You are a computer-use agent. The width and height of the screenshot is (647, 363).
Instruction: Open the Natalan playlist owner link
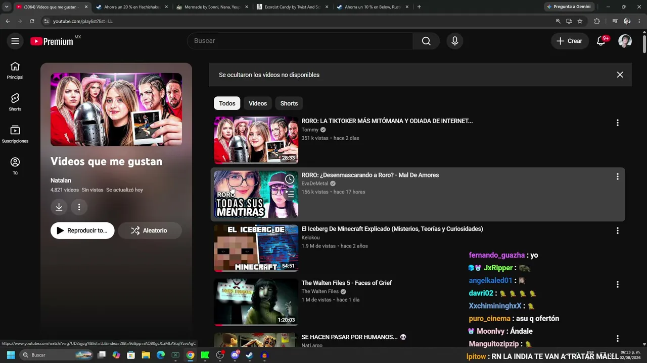pyautogui.click(x=61, y=180)
